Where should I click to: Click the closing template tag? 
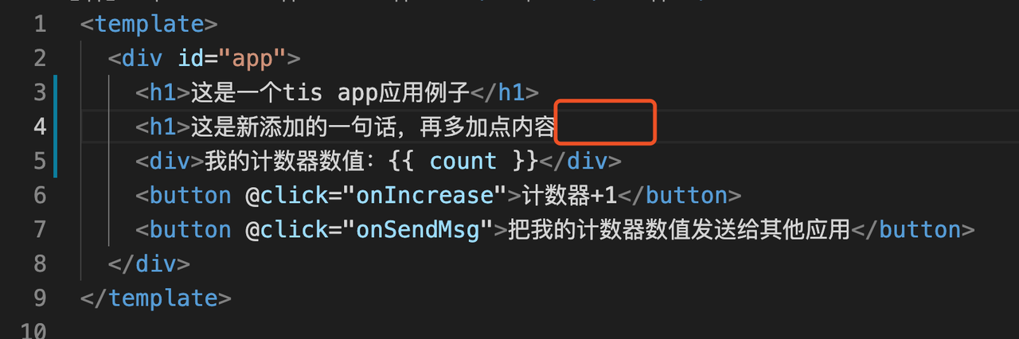156,298
